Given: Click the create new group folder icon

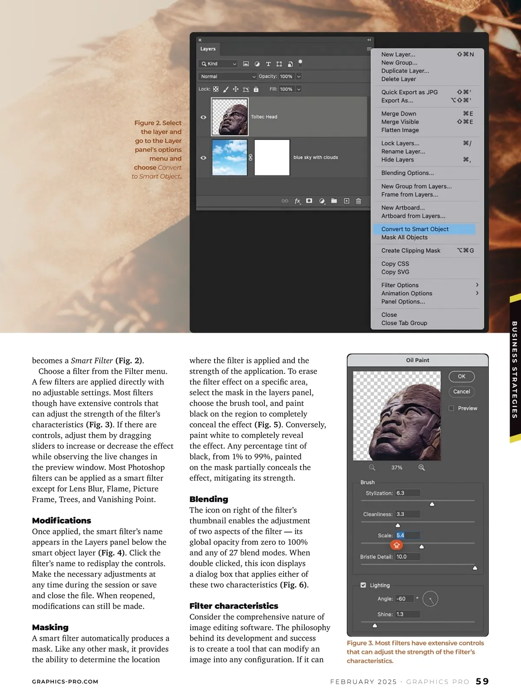Looking at the screenshot, I should (x=334, y=201).
